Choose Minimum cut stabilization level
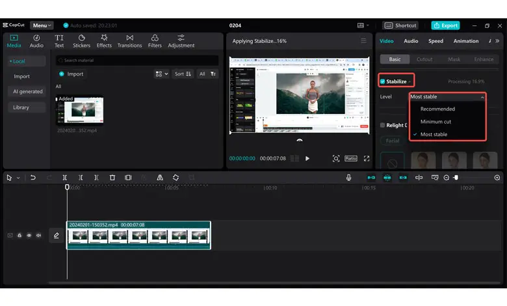Viewport: 507px width, 306px height. (435, 122)
